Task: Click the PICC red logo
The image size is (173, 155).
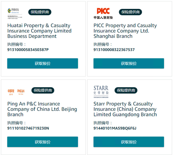Action: coord(103,13)
